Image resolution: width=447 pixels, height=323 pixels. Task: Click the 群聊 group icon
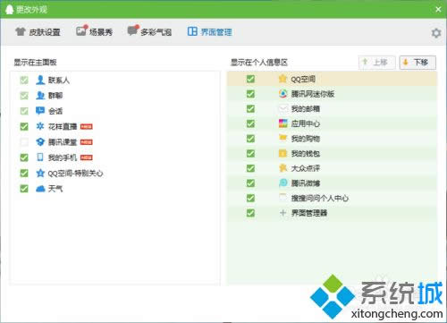[40, 96]
